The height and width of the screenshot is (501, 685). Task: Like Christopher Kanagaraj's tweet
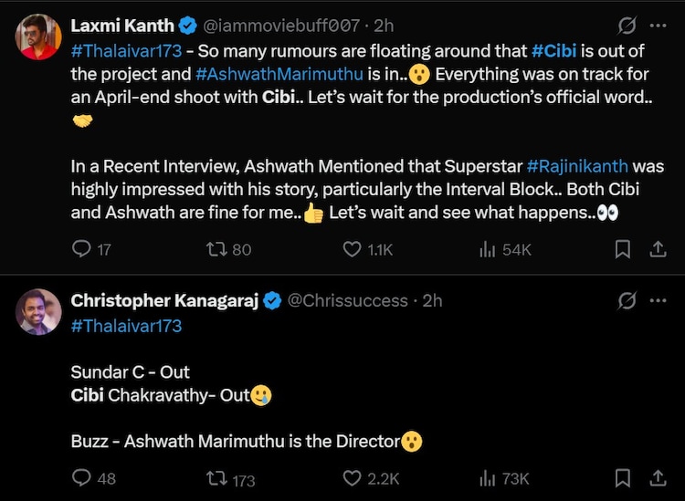point(353,477)
